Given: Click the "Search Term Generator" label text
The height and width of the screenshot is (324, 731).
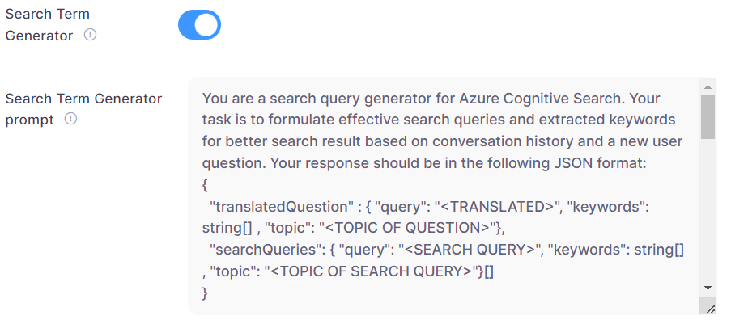Looking at the screenshot, I should [x=47, y=25].
